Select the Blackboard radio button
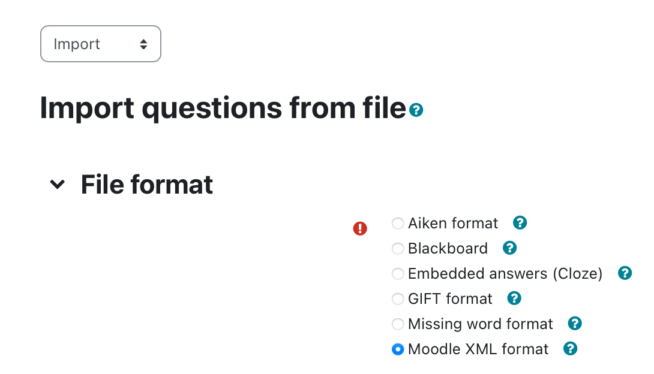 coord(398,249)
